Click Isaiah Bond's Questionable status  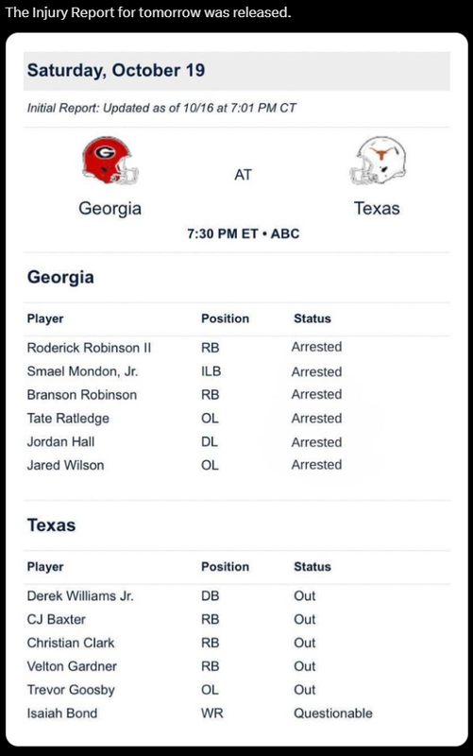click(x=333, y=713)
